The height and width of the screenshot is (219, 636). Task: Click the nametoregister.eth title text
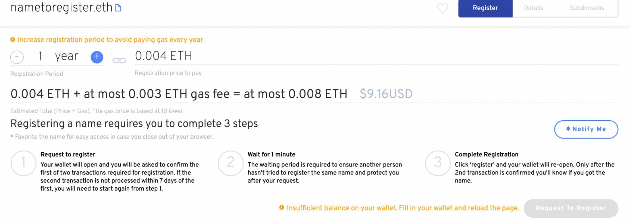pyautogui.click(x=61, y=8)
